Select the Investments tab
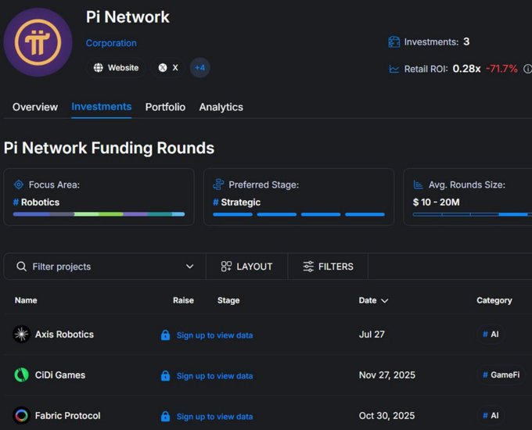This screenshot has width=532, height=430. click(102, 107)
